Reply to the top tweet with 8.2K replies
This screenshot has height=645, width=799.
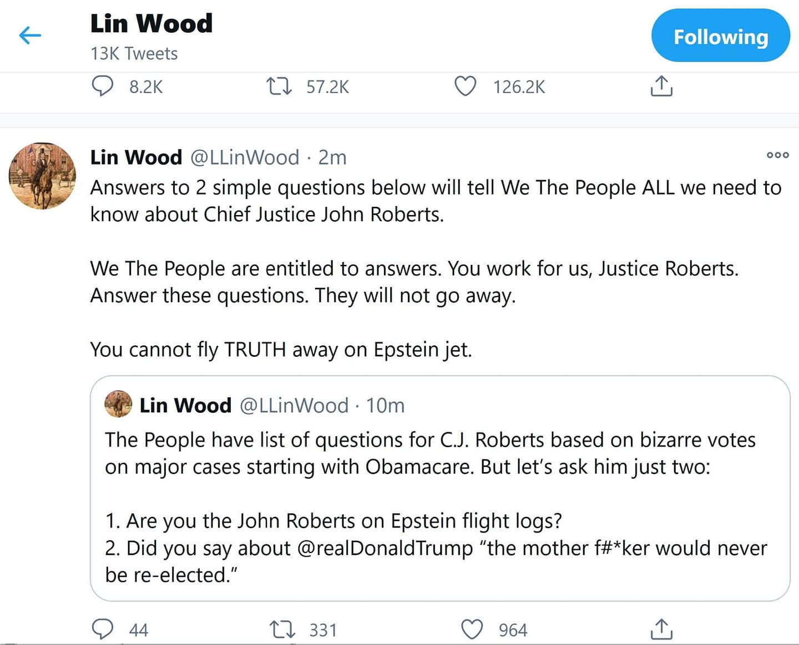click(x=103, y=86)
